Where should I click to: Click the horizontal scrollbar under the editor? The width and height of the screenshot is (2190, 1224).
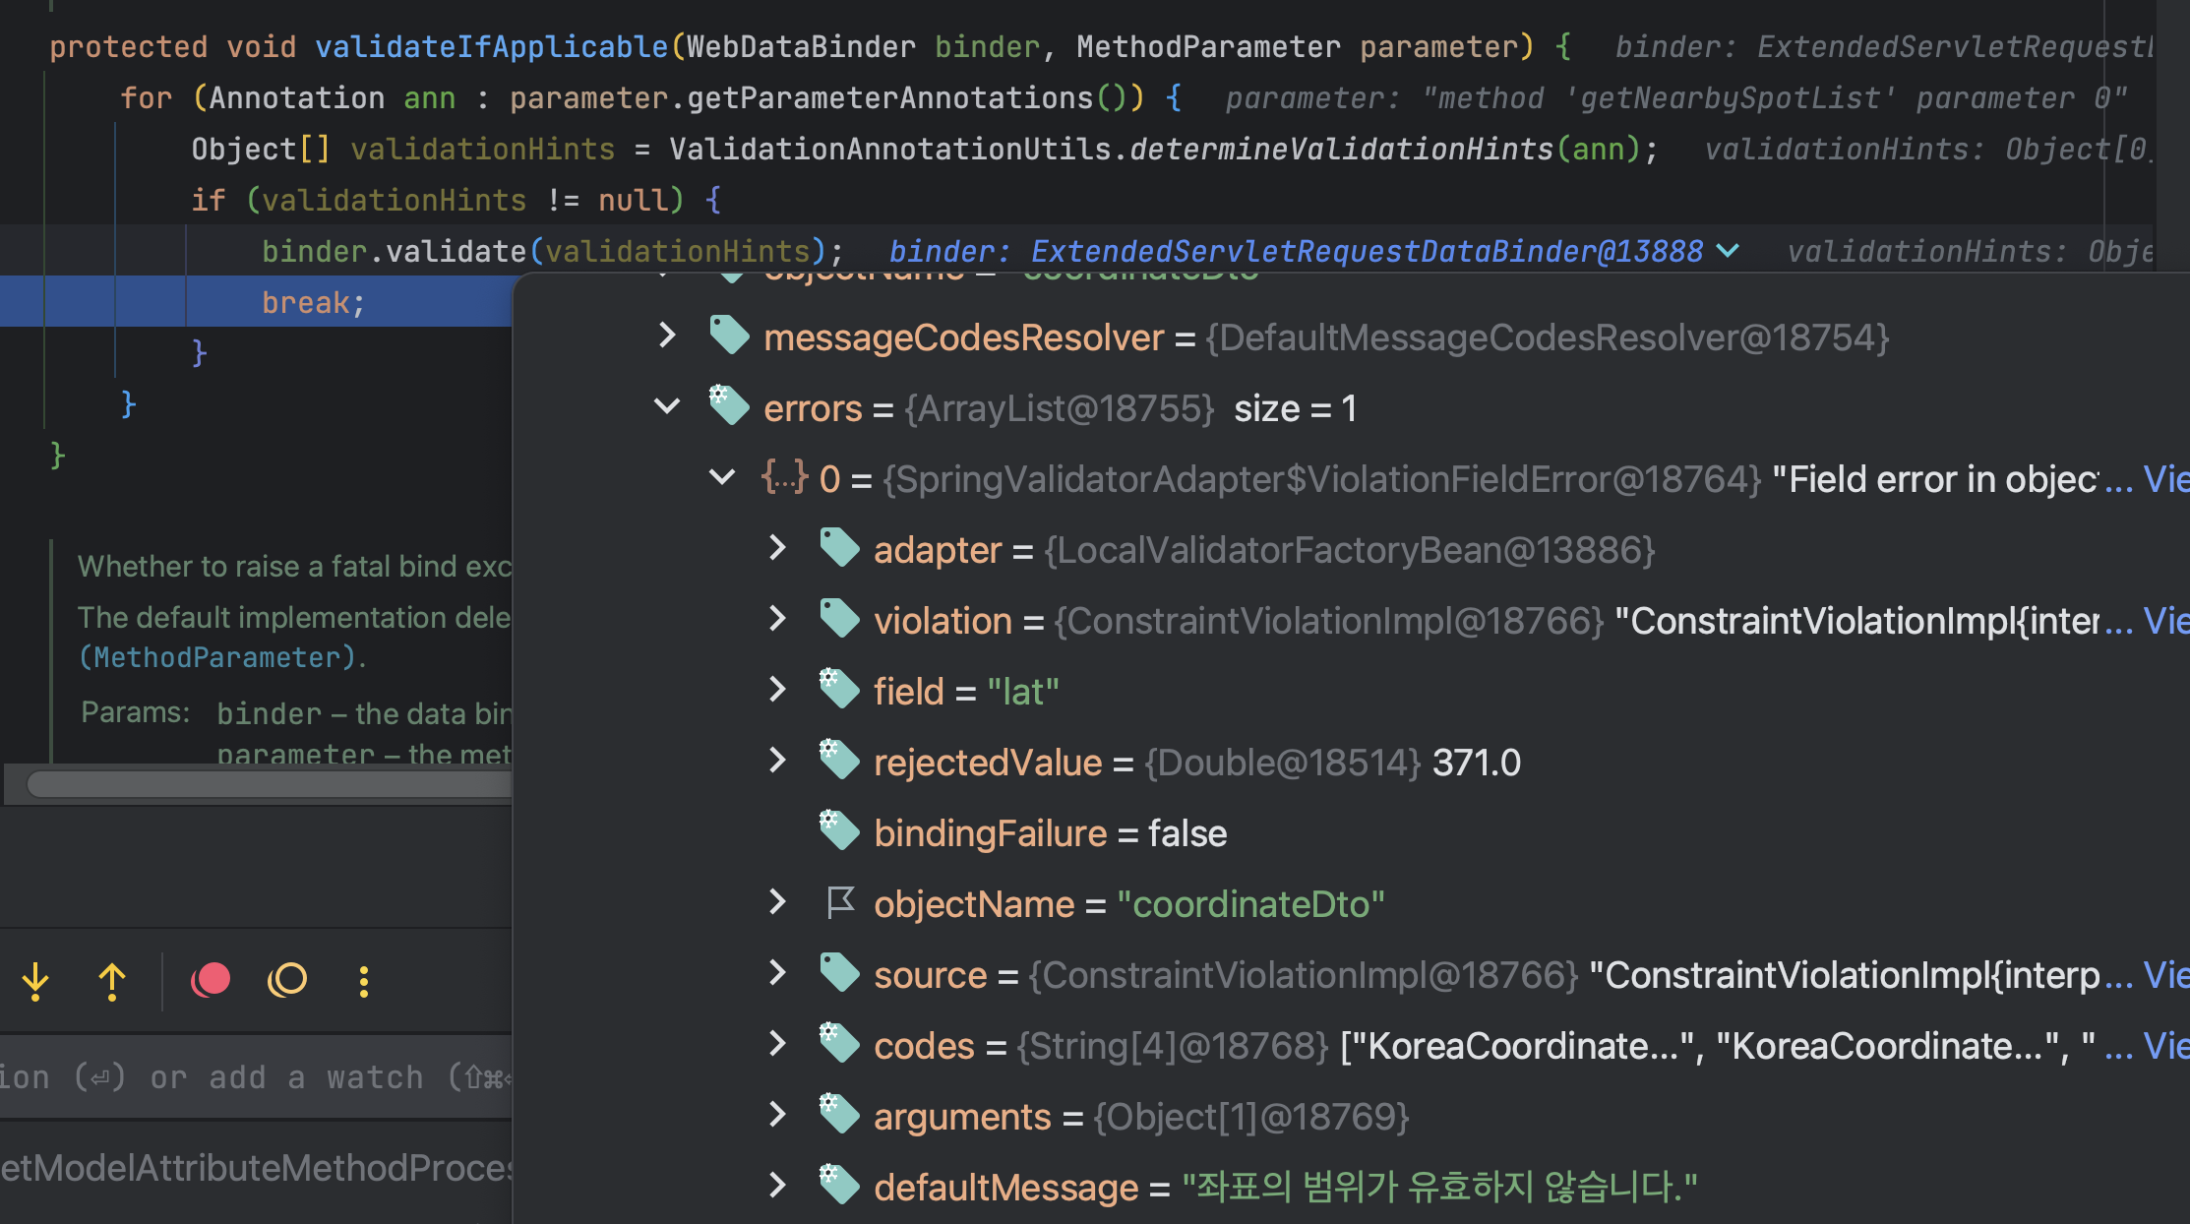pos(266,784)
